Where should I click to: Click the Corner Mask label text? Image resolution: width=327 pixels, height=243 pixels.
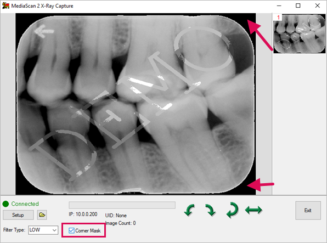pyautogui.click(x=88, y=231)
